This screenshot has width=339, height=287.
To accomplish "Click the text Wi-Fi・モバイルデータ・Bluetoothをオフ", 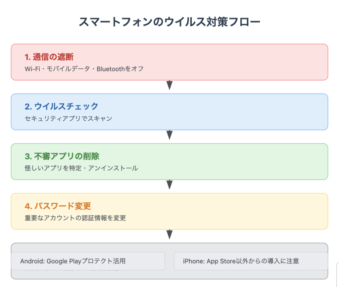I will 84,69.
